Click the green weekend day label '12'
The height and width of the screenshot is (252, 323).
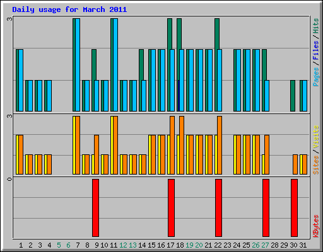123,245
